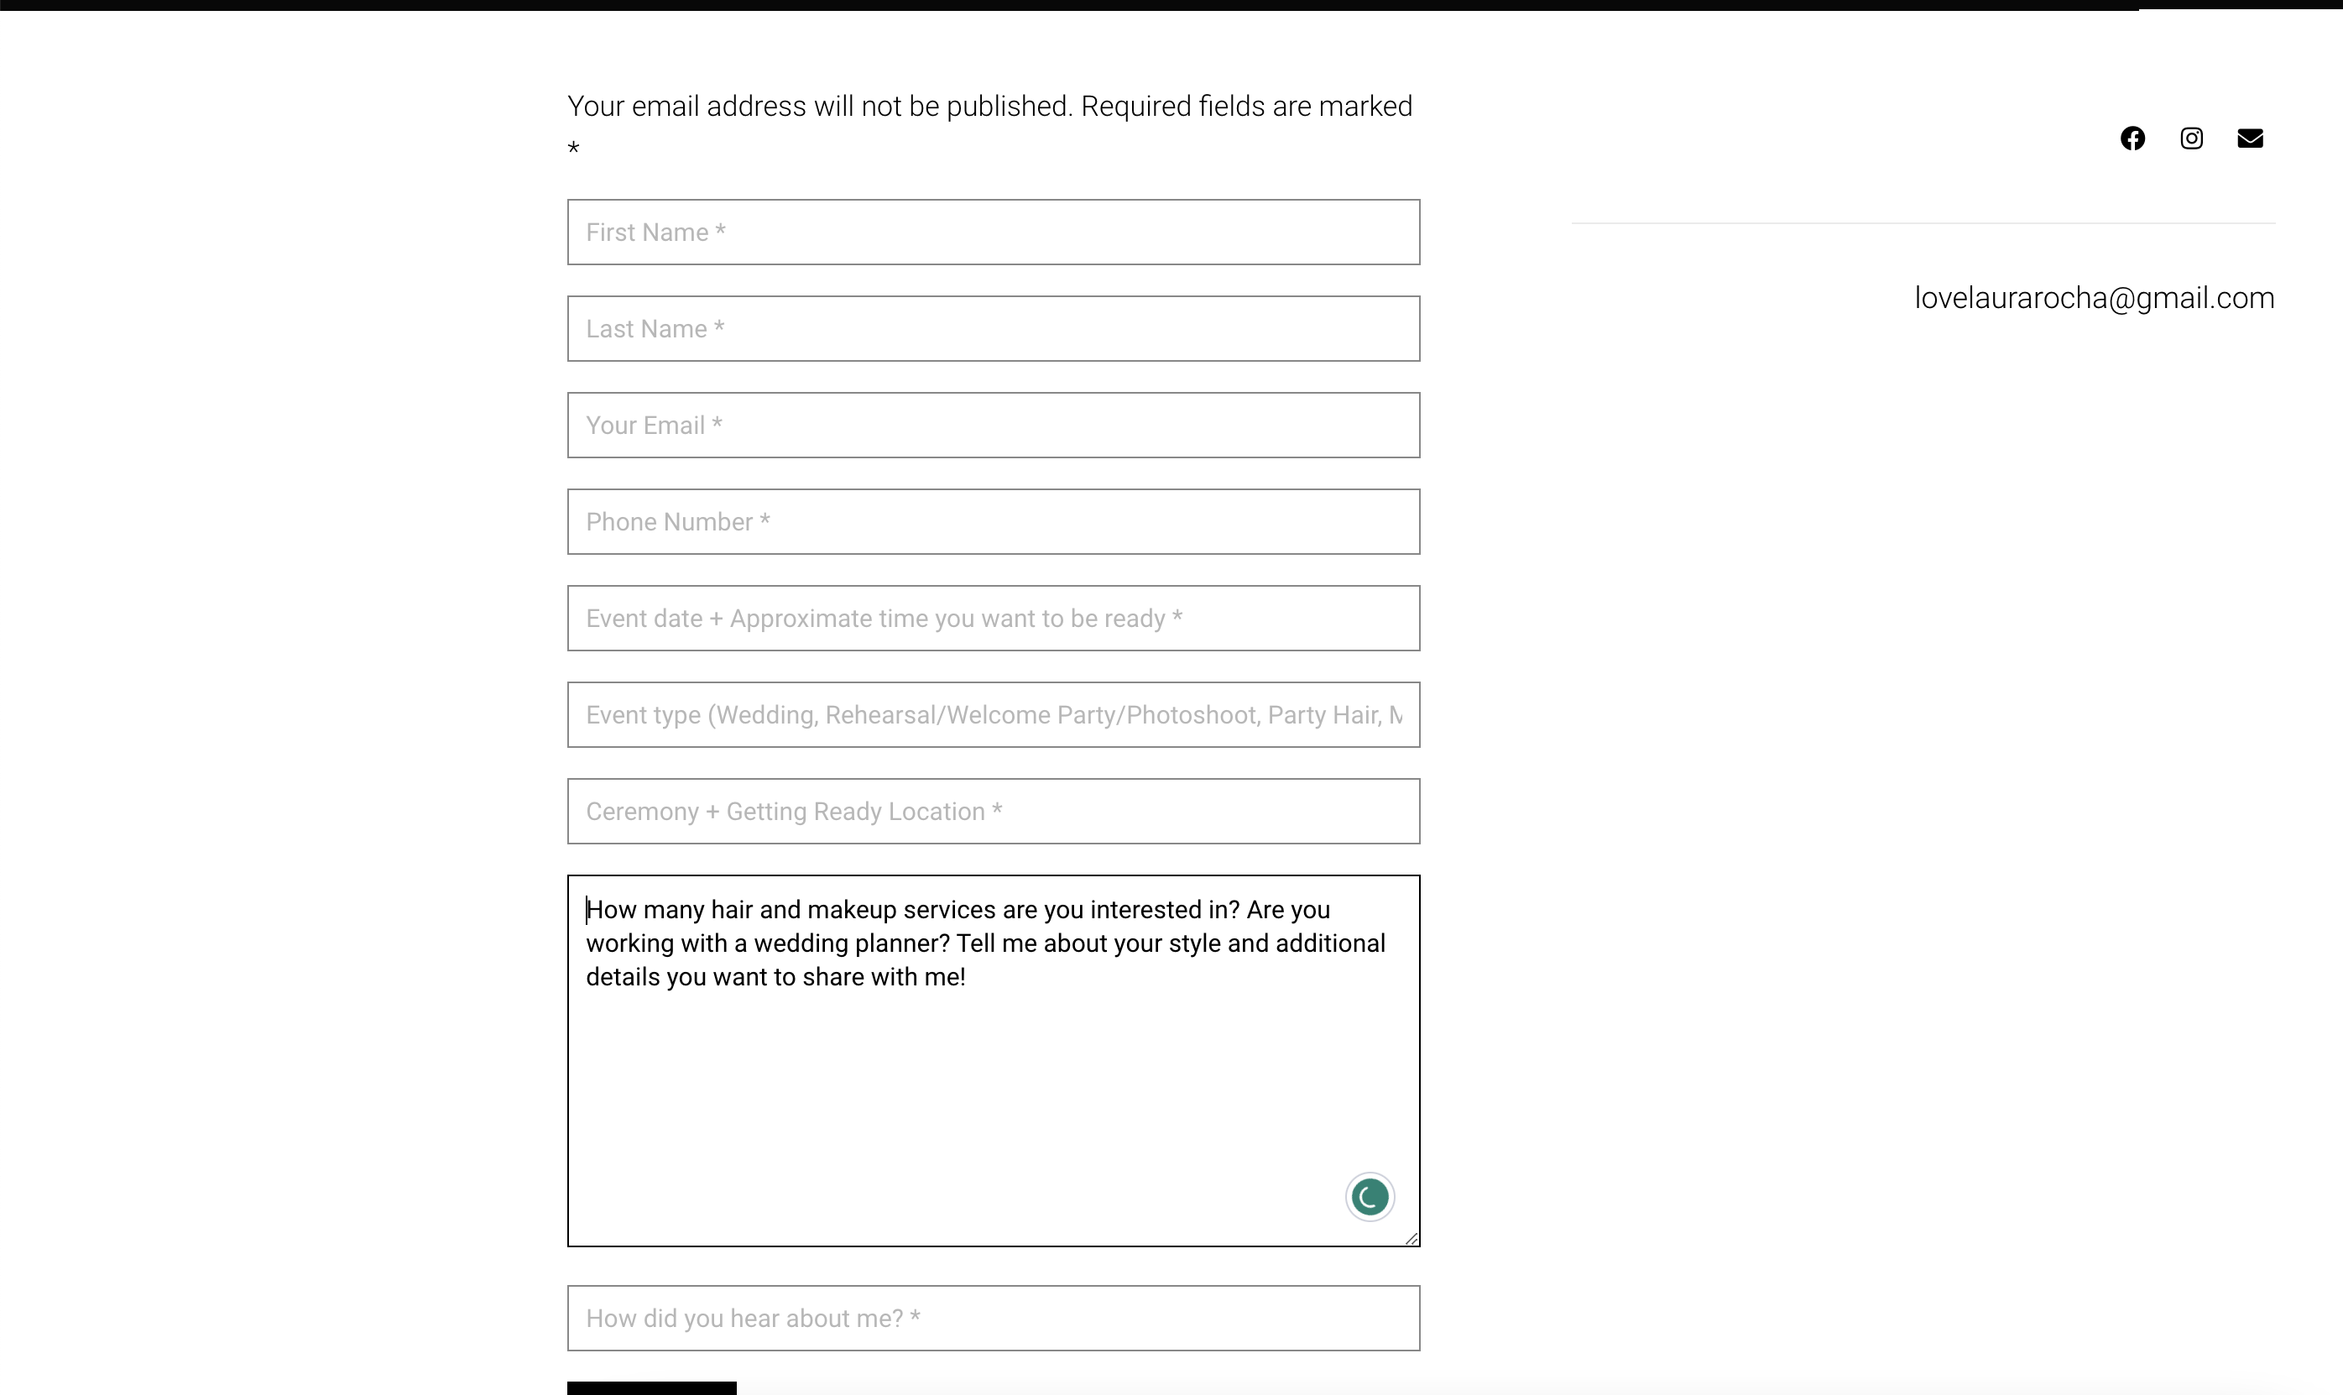
Task: Click the How did you hear about me field
Action: point(993,1319)
